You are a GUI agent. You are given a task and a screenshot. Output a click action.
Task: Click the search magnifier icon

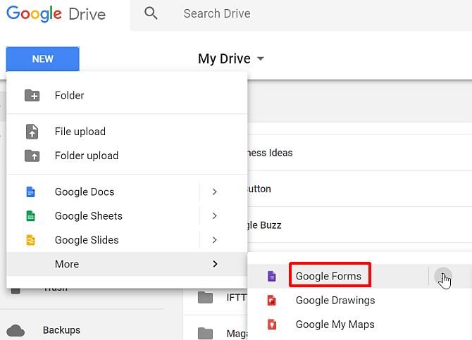coord(151,13)
